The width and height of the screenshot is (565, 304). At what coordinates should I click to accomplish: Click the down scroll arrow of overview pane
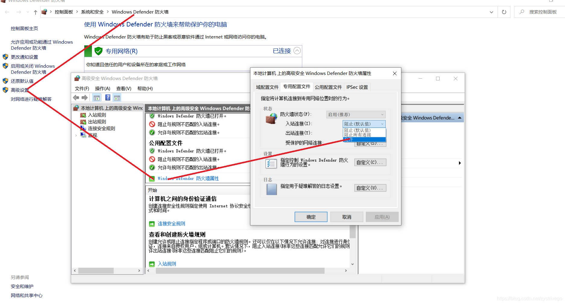(352, 264)
